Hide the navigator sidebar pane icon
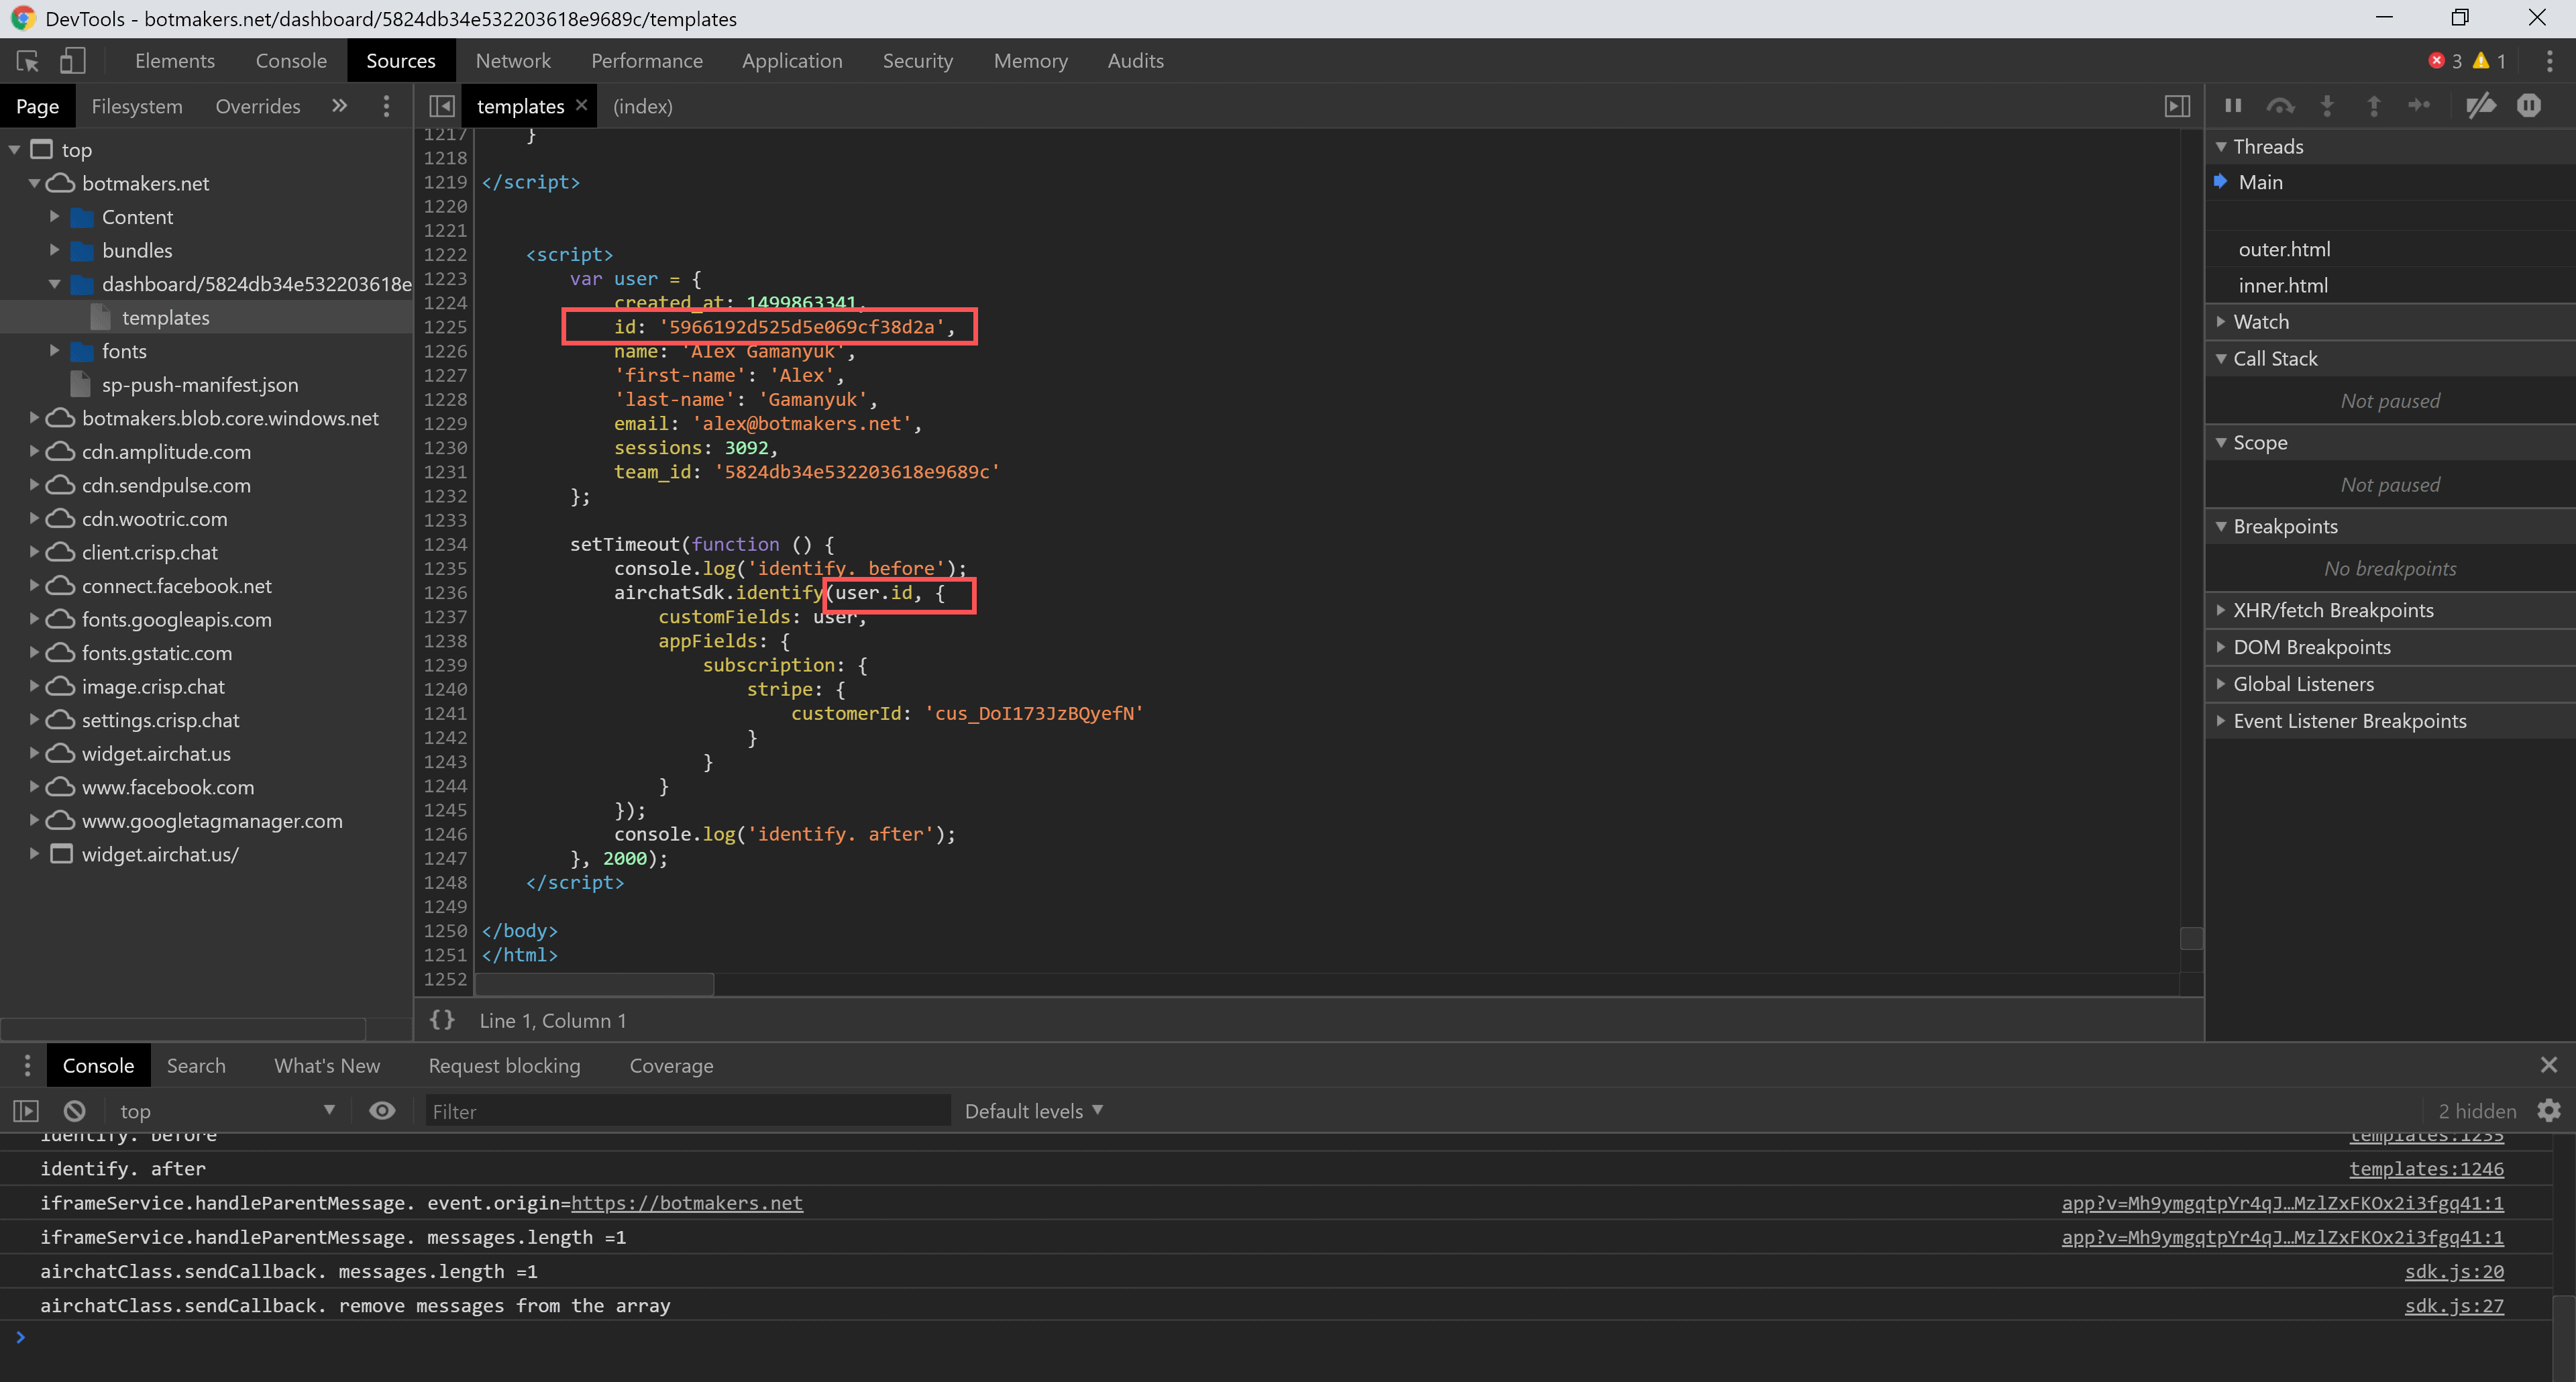 pos(441,106)
